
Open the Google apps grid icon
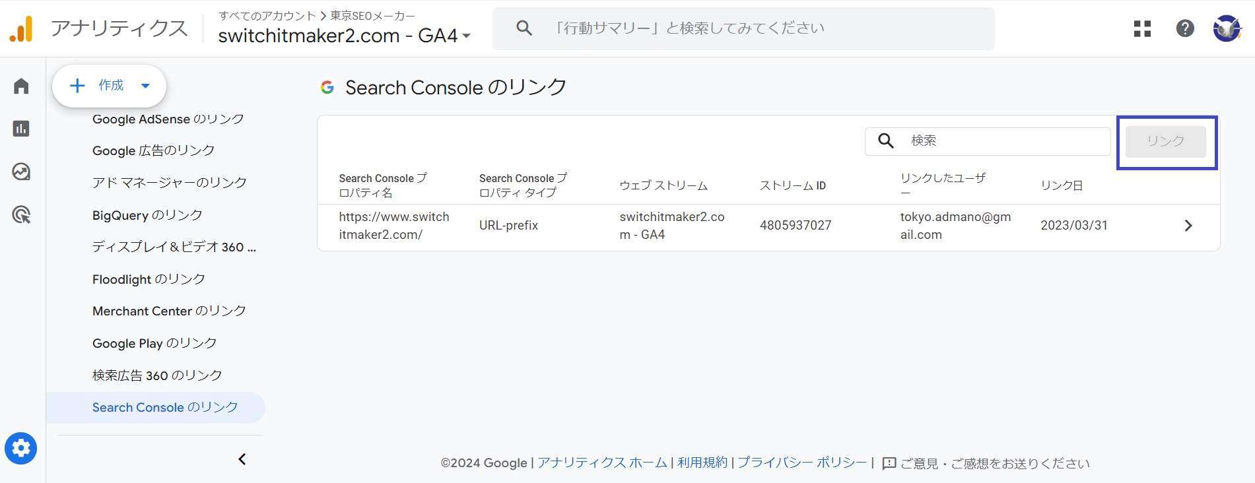tap(1142, 28)
